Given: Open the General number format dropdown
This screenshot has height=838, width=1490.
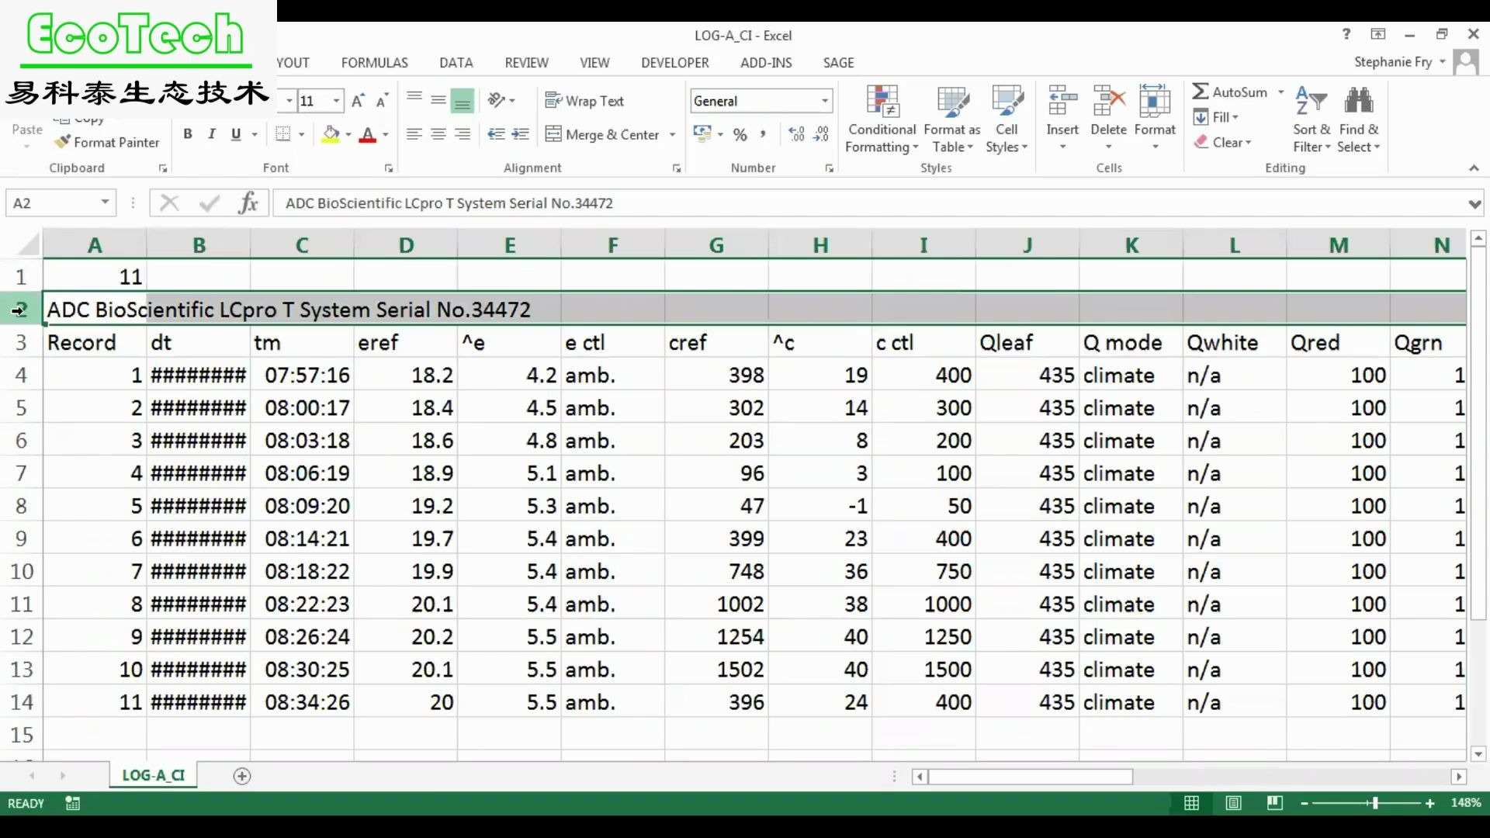Looking at the screenshot, I should 824,101.
